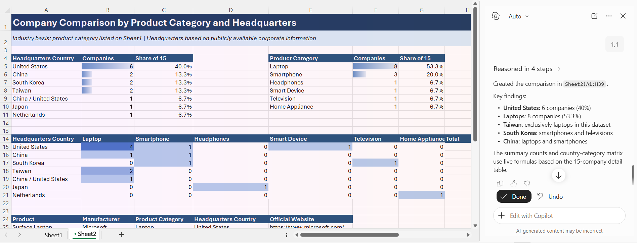Click the '1,1' user message bubble
Screen dimensions: 637x243
614,44
